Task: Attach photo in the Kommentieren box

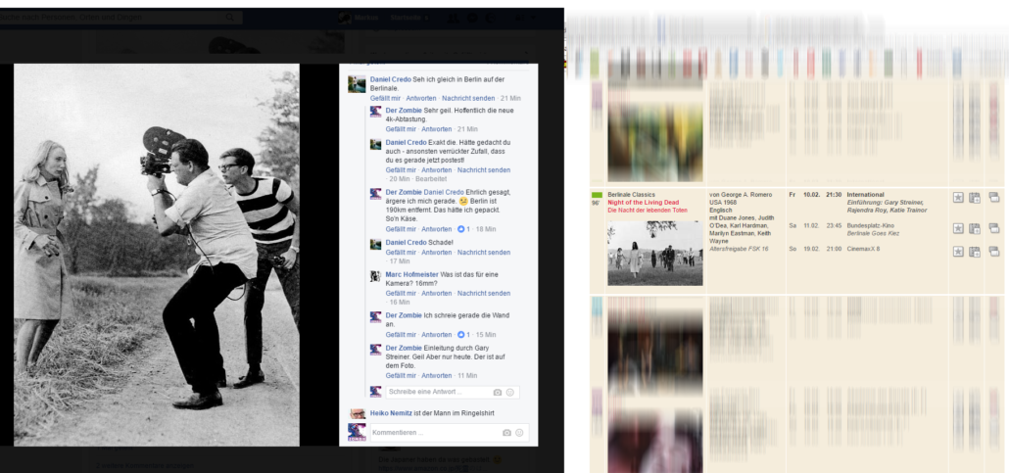Action: point(507,433)
